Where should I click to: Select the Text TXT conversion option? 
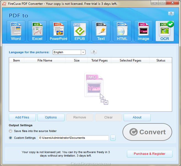[101, 31]
